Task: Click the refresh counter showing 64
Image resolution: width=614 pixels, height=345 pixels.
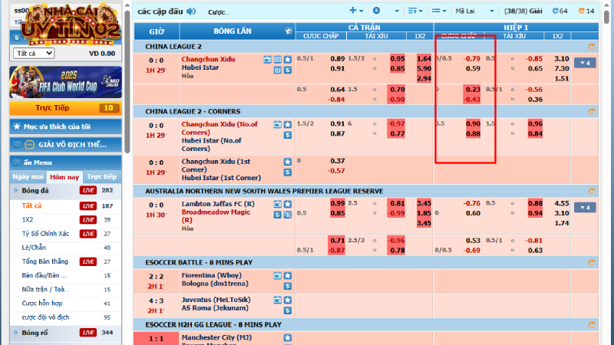Action: pos(560,11)
